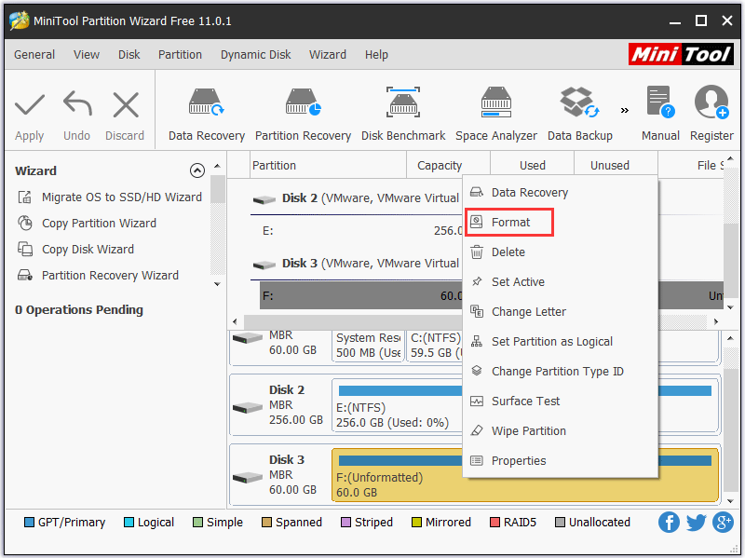This screenshot has height=558, width=745.
Task: Choose Delete in context menu
Action: pyautogui.click(x=561, y=252)
